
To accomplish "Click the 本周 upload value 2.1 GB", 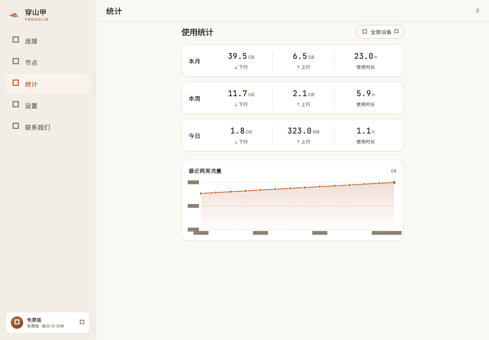I will pos(303,94).
